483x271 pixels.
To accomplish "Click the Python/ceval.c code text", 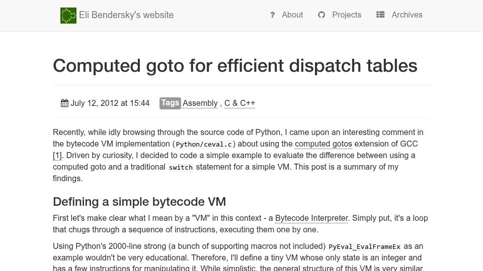I will click(x=204, y=144).
